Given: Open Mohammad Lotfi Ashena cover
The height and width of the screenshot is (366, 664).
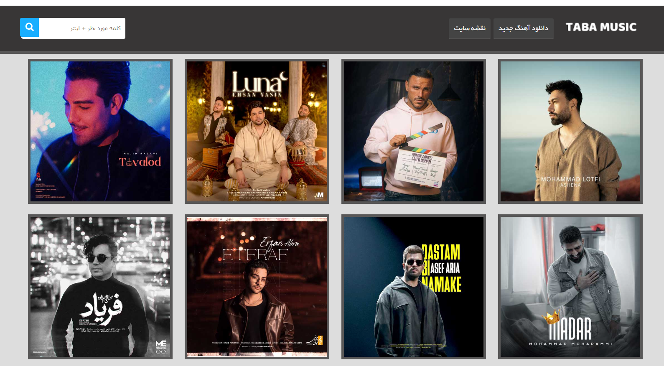Looking at the screenshot, I should click(x=570, y=131).
